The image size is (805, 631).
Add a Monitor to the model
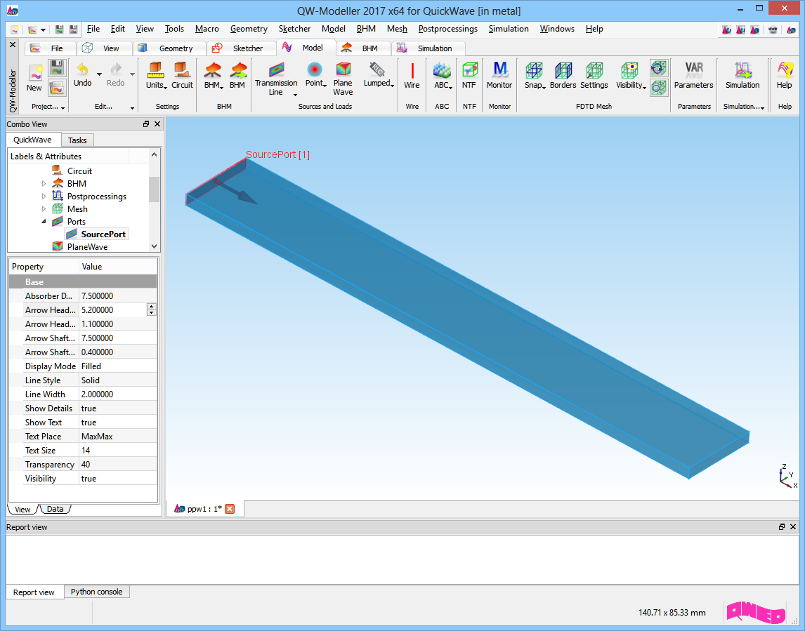click(x=499, y=75)
